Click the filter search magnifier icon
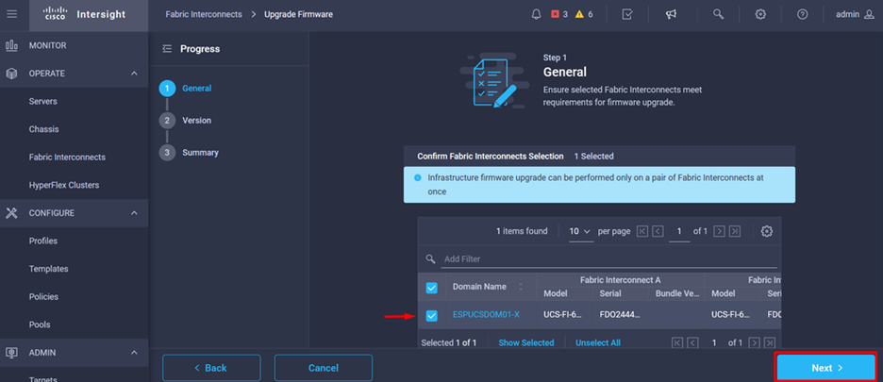Image resolution: width=883 pixels, height=382 pixels. (x=431, y=259)
